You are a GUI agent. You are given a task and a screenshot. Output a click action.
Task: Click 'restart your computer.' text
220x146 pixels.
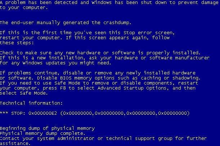coord(31,38)
